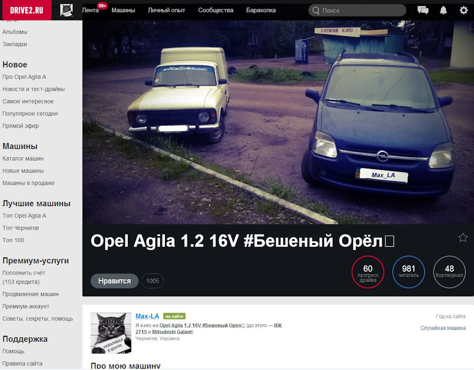Click the Opel Agila 1.2 16V car title
The image size is (474, 370).
pyautogui.click(x=242, y=241)
